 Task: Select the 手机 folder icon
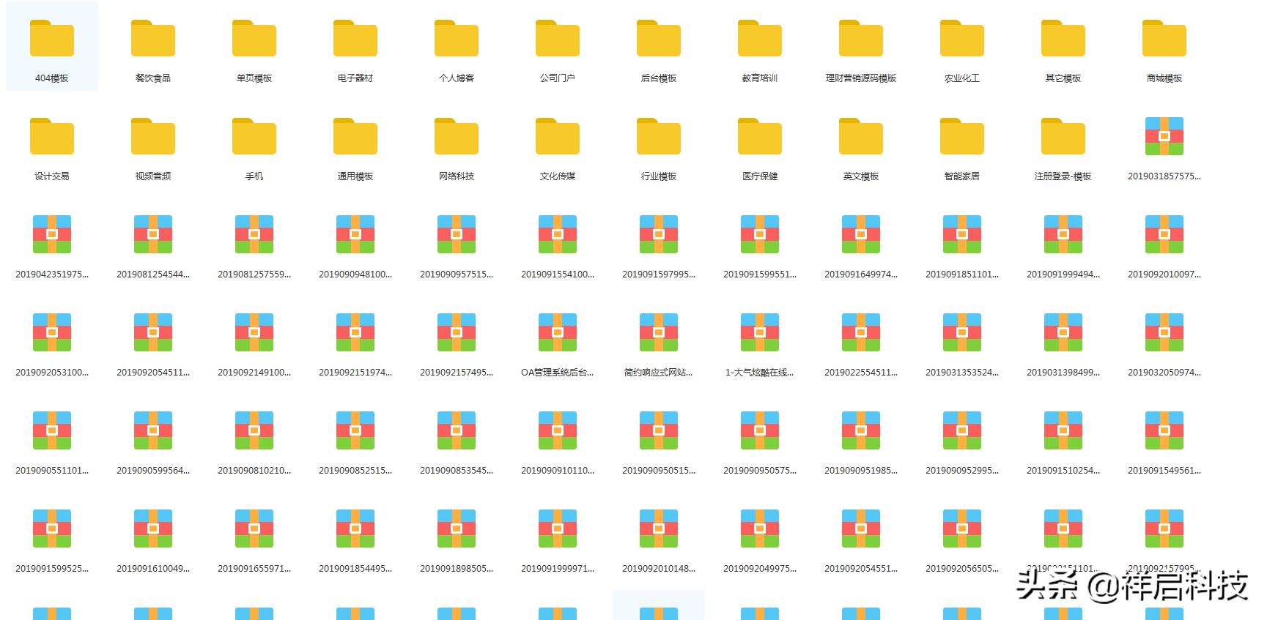coord(254,137)
